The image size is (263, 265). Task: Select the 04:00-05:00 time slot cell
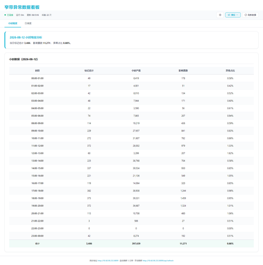[x=37, y=108]
